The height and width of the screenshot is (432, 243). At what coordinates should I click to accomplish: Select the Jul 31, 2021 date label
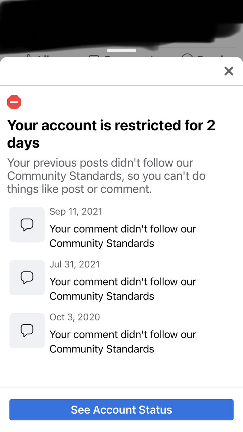tap(75, 264)
